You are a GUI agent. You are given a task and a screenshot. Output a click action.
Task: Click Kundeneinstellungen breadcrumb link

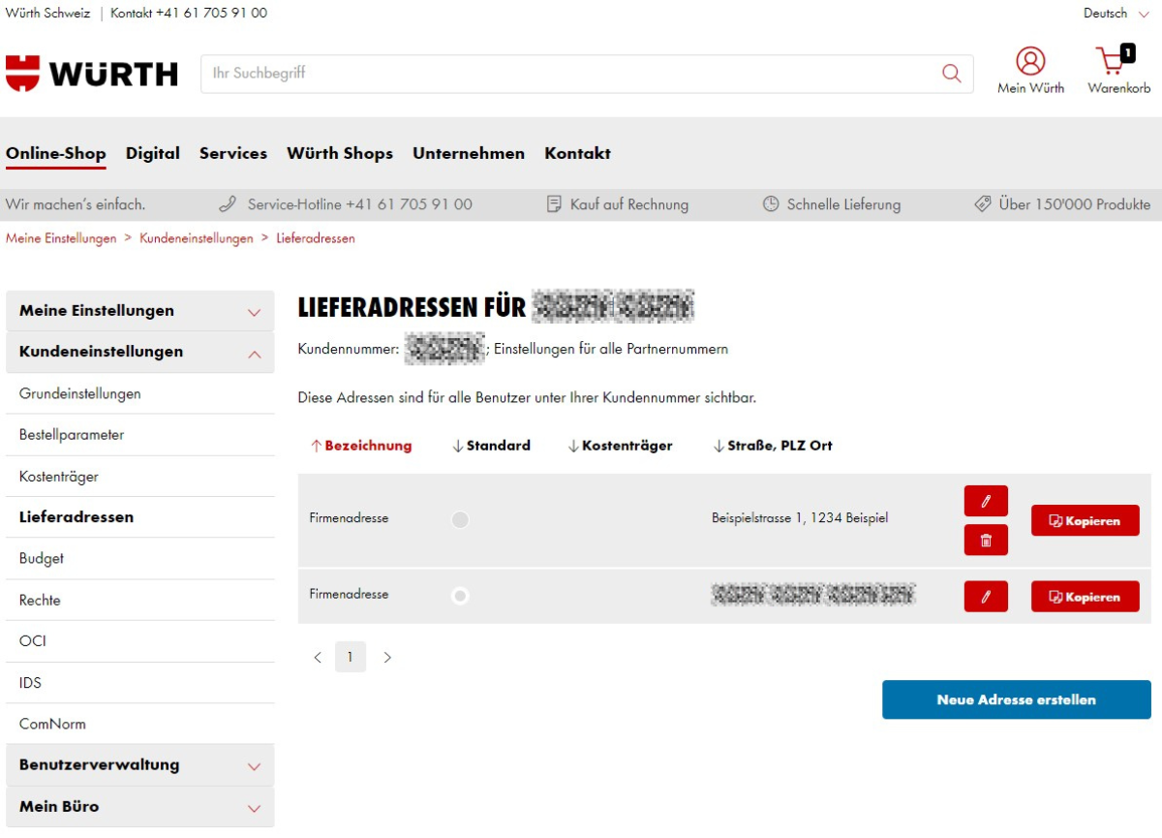pyautogui.click(x=197, y=238)
